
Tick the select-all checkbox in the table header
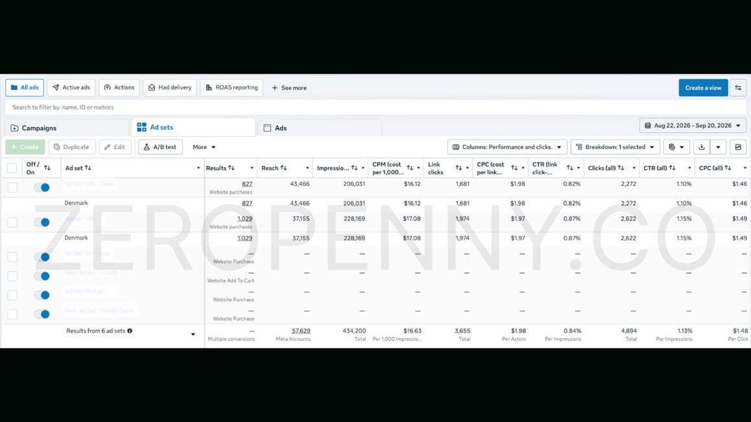click(x=12, y=168)
